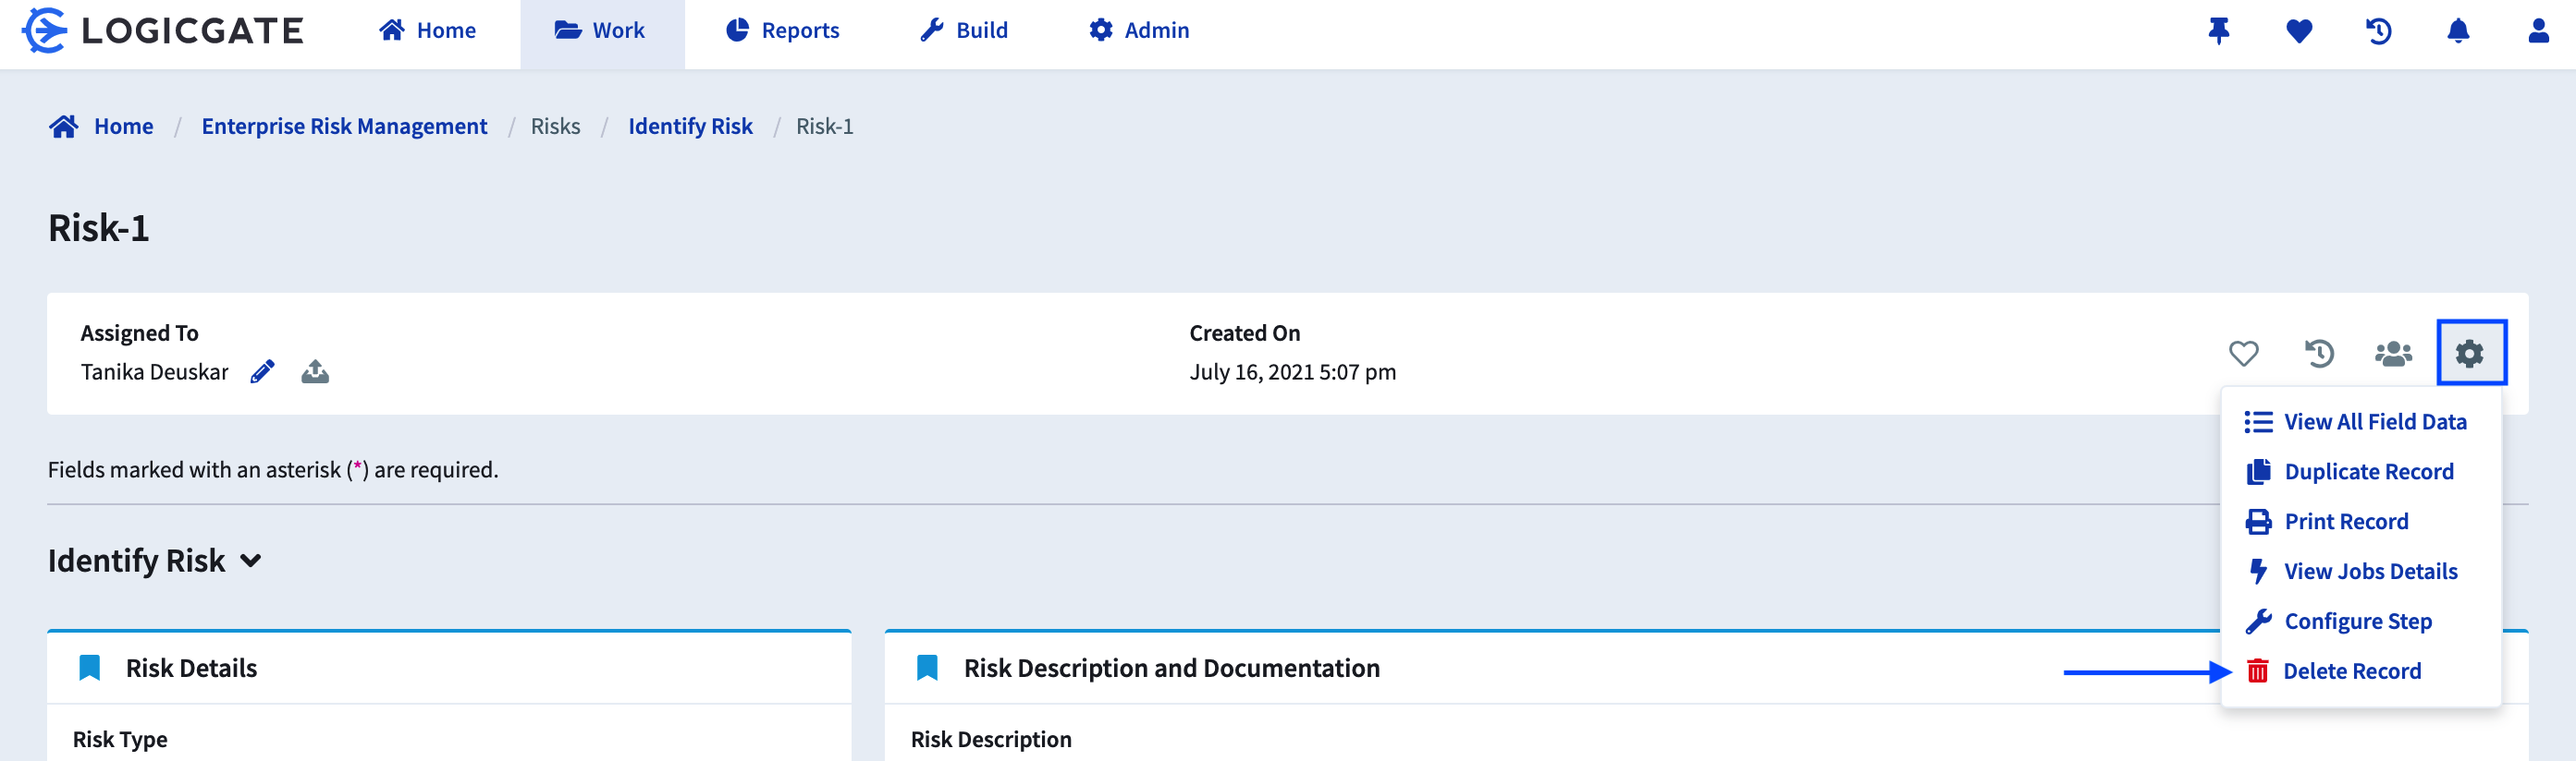Favorite this record with heart outline
This screenshot has height=761, width=2576.
point(2243,354)
